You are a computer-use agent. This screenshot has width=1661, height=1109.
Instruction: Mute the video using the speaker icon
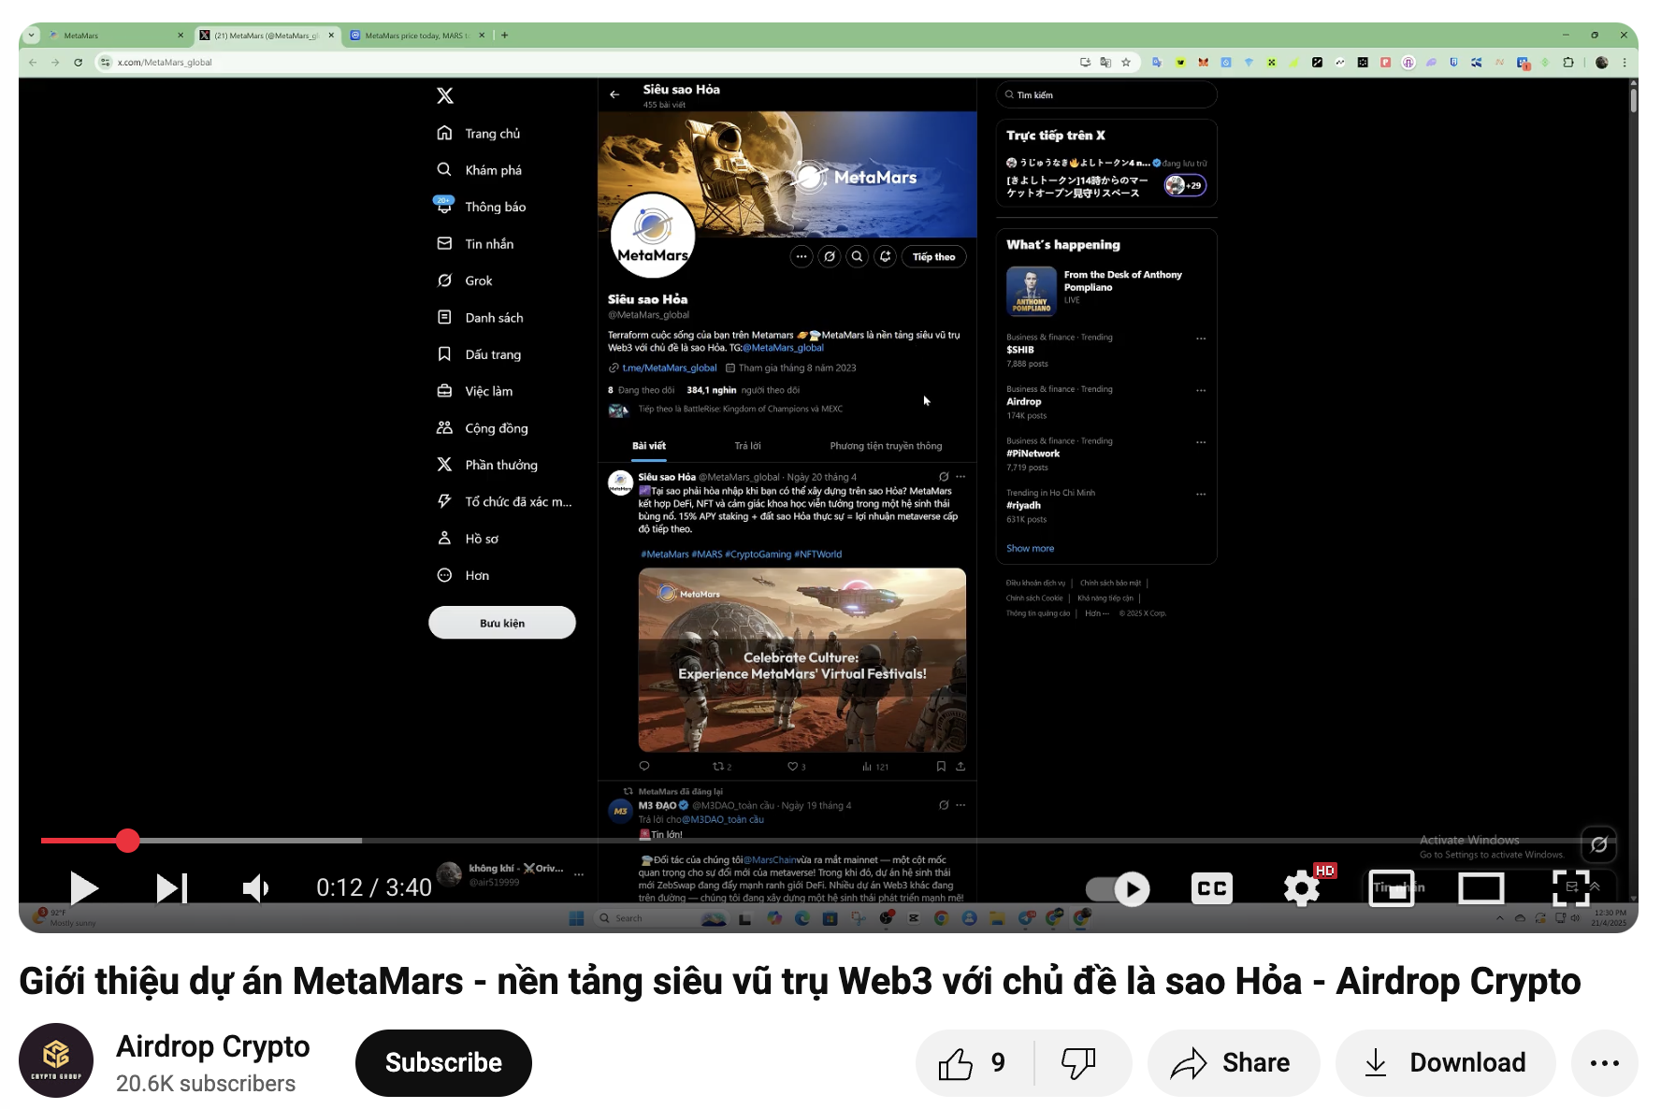click(x=255, y=887)
